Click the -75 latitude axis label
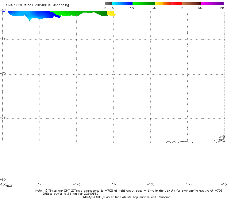The image size is (227, 199). (3, 118)
